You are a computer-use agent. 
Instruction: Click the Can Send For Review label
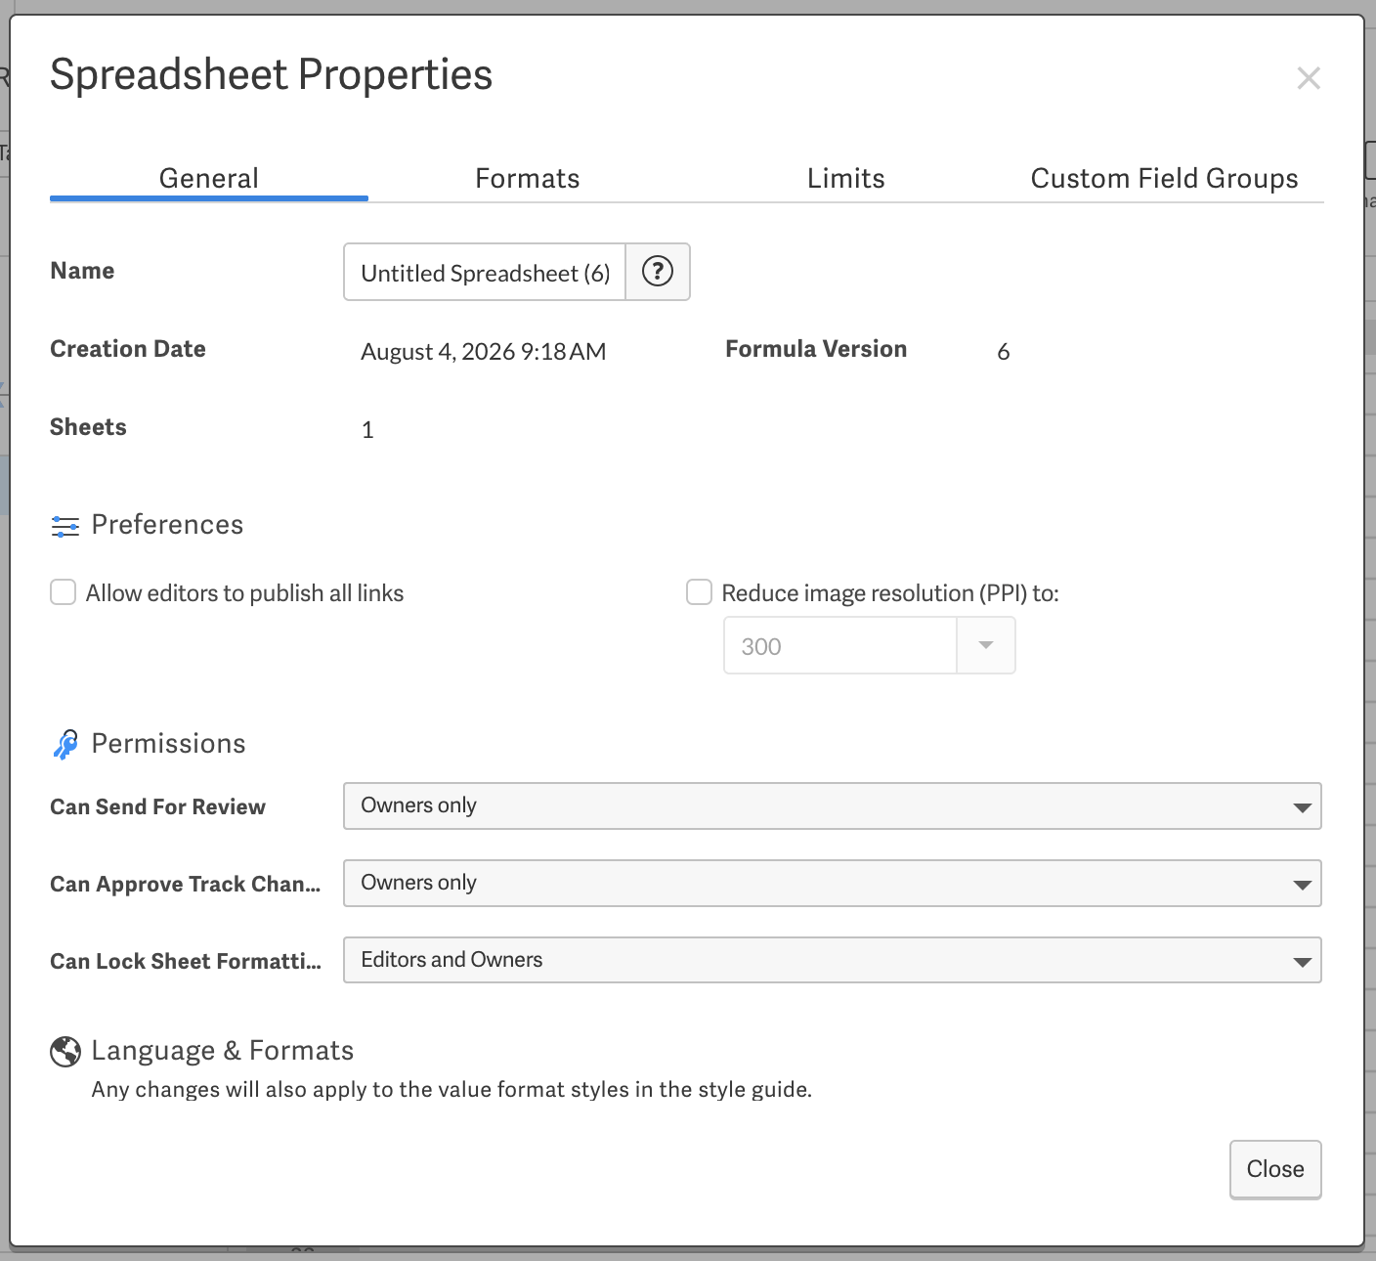pyautogui.click(x=158, y=806)
